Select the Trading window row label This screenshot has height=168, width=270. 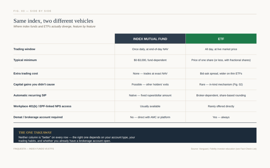(24, 49)
